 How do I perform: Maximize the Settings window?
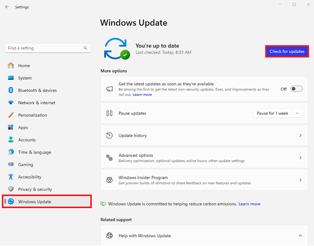tap(294, 4)
